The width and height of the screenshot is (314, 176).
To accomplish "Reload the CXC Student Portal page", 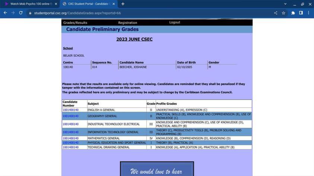I will (x=20, y=13).
